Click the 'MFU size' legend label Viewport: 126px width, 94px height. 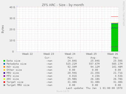pyautogui.click(x=13, y=76)
